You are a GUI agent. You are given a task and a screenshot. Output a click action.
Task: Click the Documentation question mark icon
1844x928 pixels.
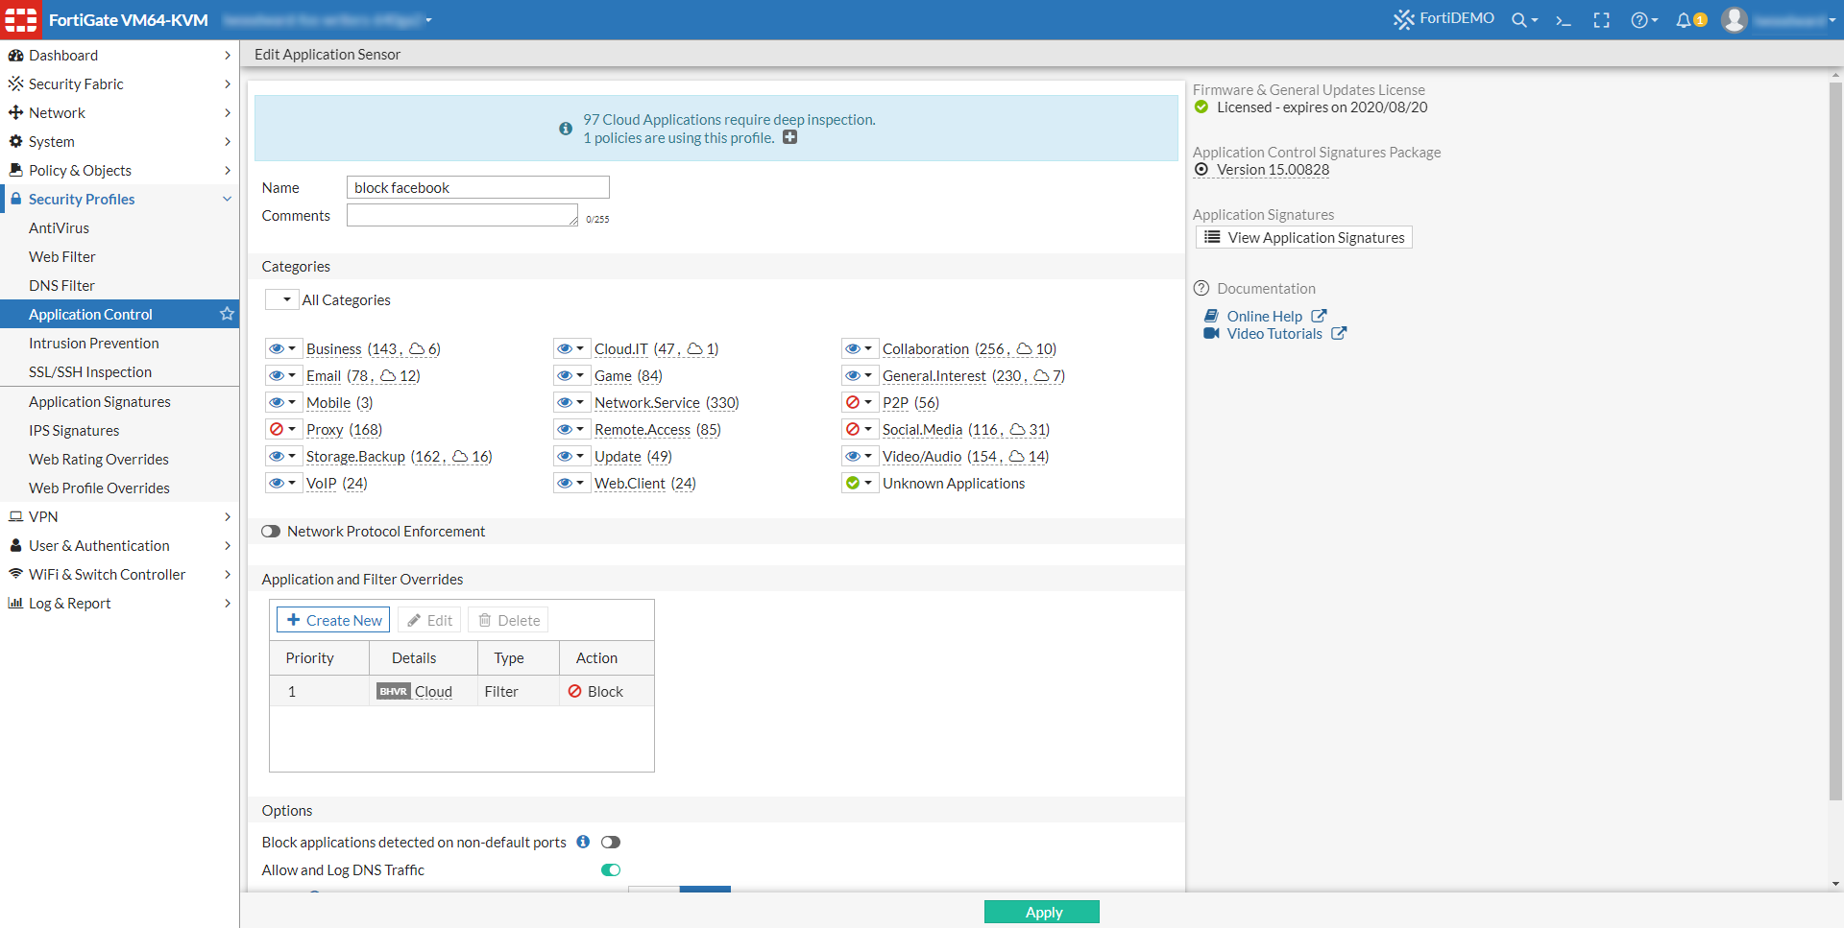1201,288
